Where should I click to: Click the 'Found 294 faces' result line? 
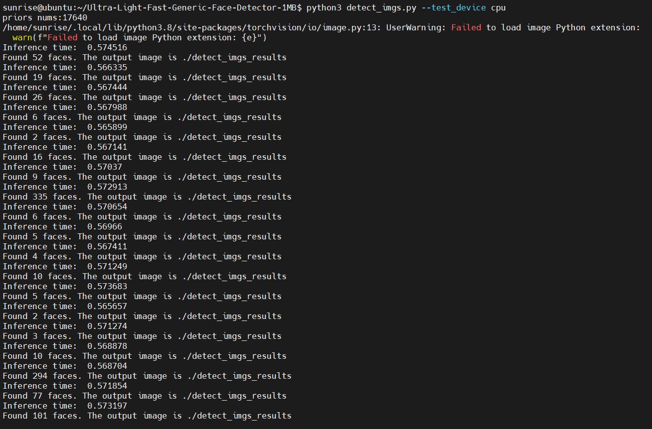147,376
